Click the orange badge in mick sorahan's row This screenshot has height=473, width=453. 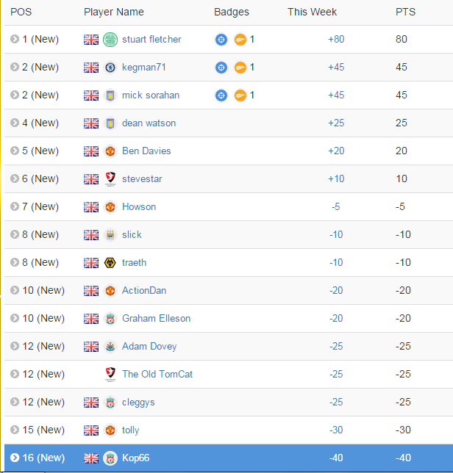(240, 95)
